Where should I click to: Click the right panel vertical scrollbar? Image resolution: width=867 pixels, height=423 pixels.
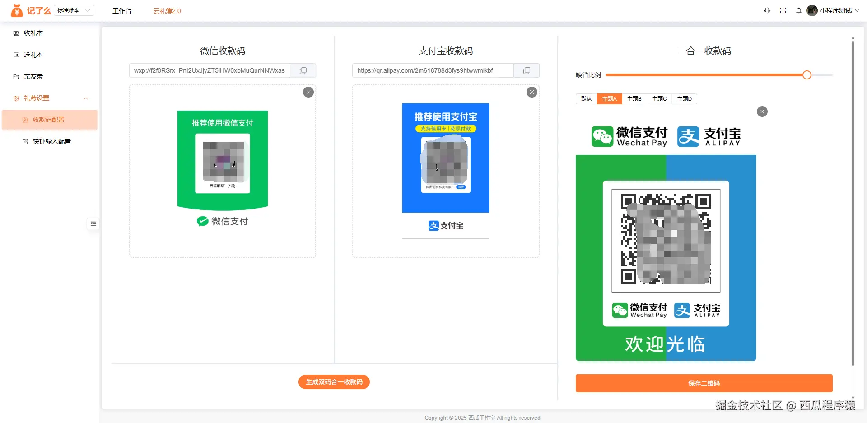pos(853,203)
